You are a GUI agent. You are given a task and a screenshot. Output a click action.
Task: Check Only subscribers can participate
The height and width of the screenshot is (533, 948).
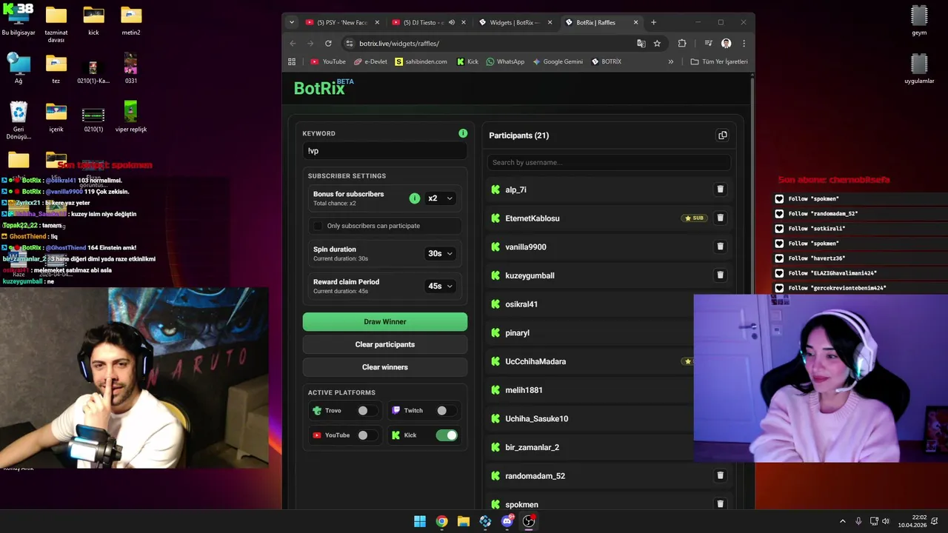[x=318, y=226]
